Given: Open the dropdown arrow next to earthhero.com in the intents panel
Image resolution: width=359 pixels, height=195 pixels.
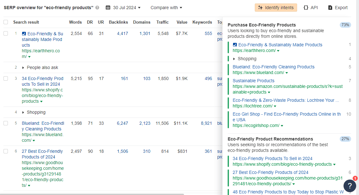Looking at the screenshot, I should [x=278, y=51].
